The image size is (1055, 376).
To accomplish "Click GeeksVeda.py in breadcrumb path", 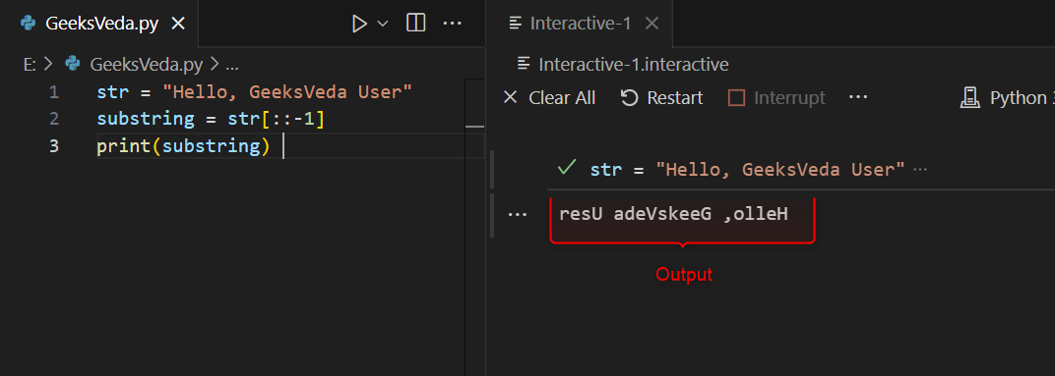I will (x=146, y=65).
